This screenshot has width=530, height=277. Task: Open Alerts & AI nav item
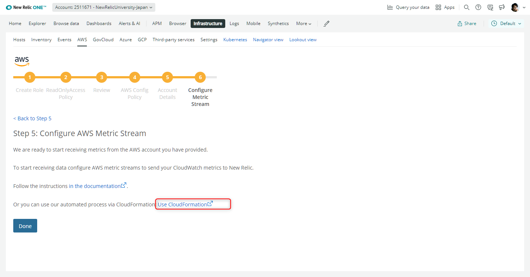[130, 24]
